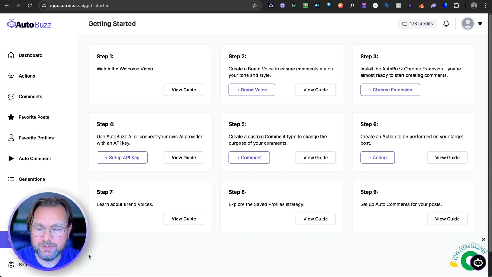View site information icon in address bar
The width and height of the screenshot is (492, 277).
click(x=43, y=6)
